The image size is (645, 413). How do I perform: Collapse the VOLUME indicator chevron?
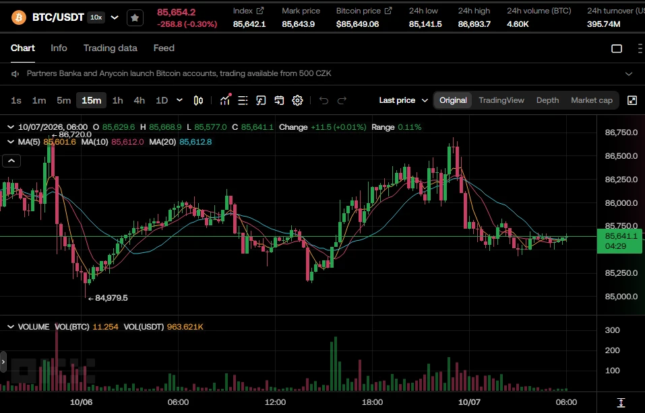tap(11, 327)
